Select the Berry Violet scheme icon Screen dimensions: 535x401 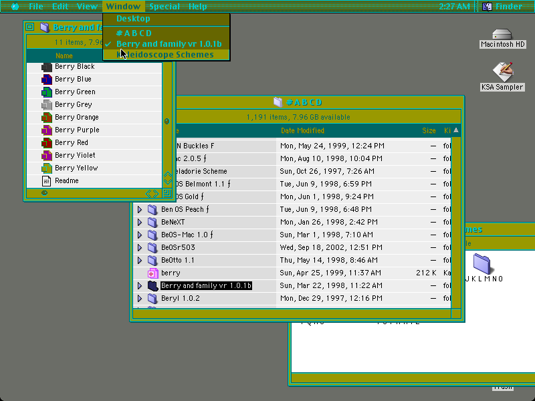tap(47, 156)
